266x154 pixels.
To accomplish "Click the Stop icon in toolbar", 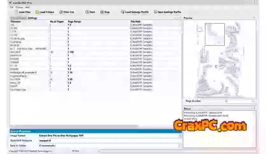I will click(102, 12).
